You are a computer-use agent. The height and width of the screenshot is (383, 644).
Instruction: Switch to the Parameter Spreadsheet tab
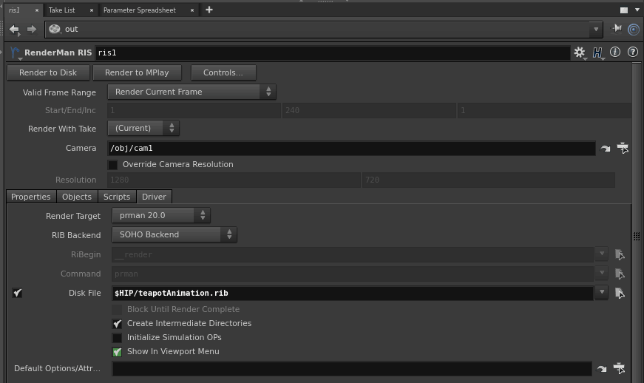(x=140, y=10)
